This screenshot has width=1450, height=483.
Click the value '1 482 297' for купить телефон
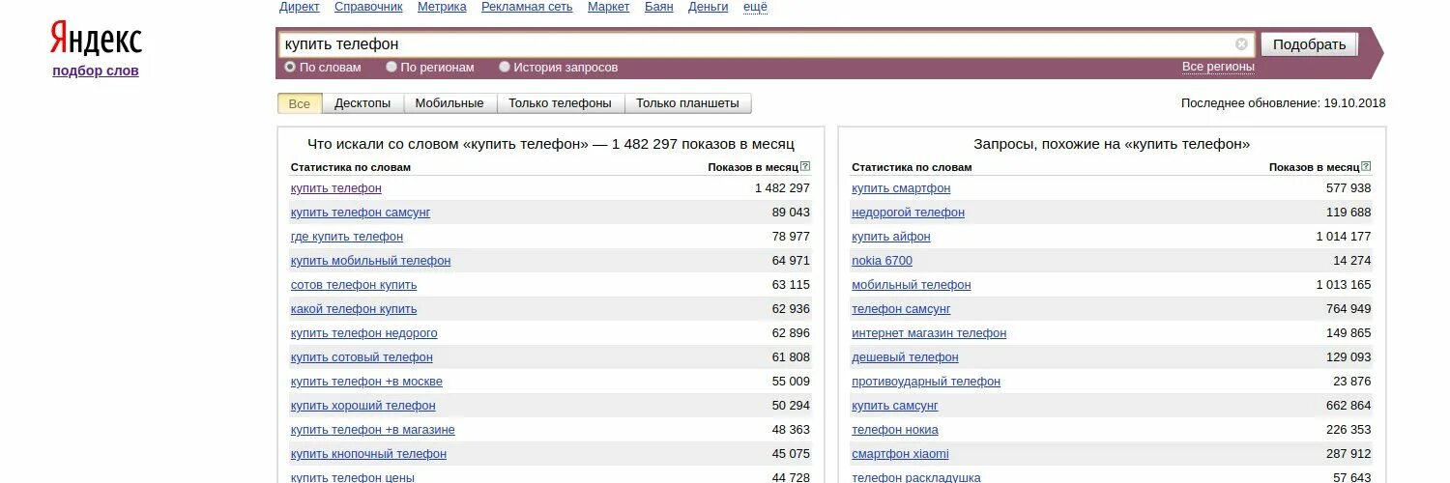782,188
